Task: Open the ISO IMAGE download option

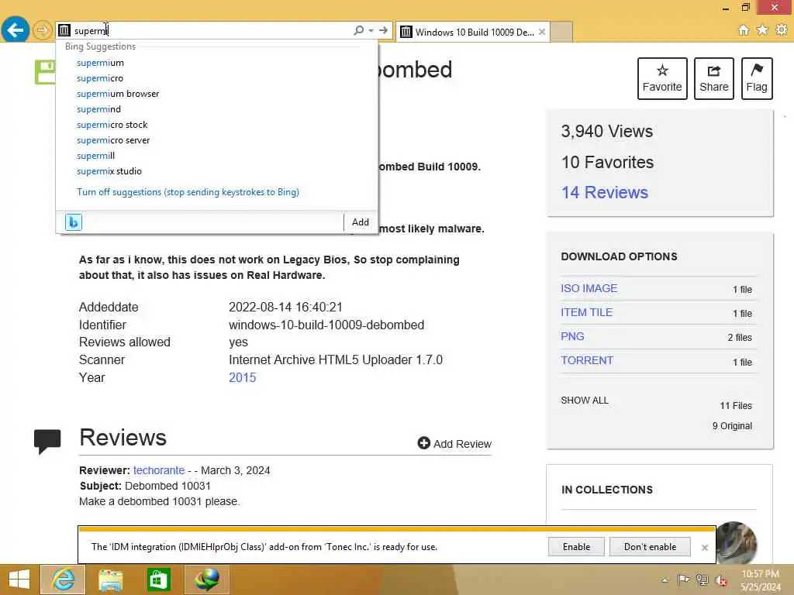Action: [x=589, y=288]
